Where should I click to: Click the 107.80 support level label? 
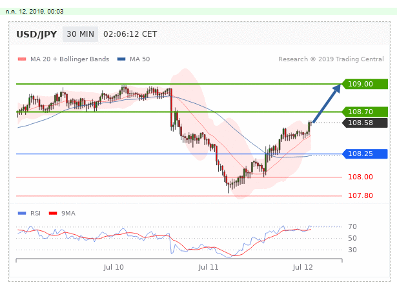tap(360, 195)
